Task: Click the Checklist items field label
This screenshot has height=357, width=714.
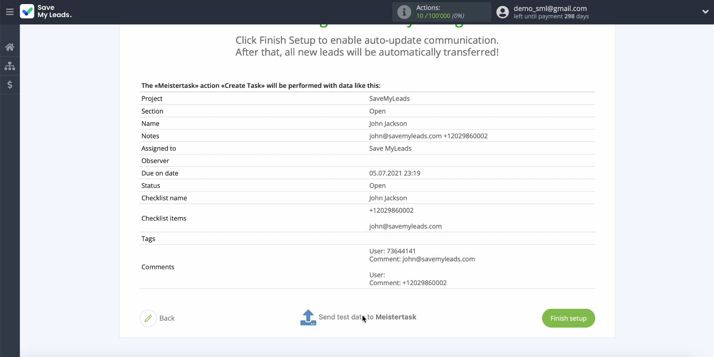Action: tap(164, 218)
